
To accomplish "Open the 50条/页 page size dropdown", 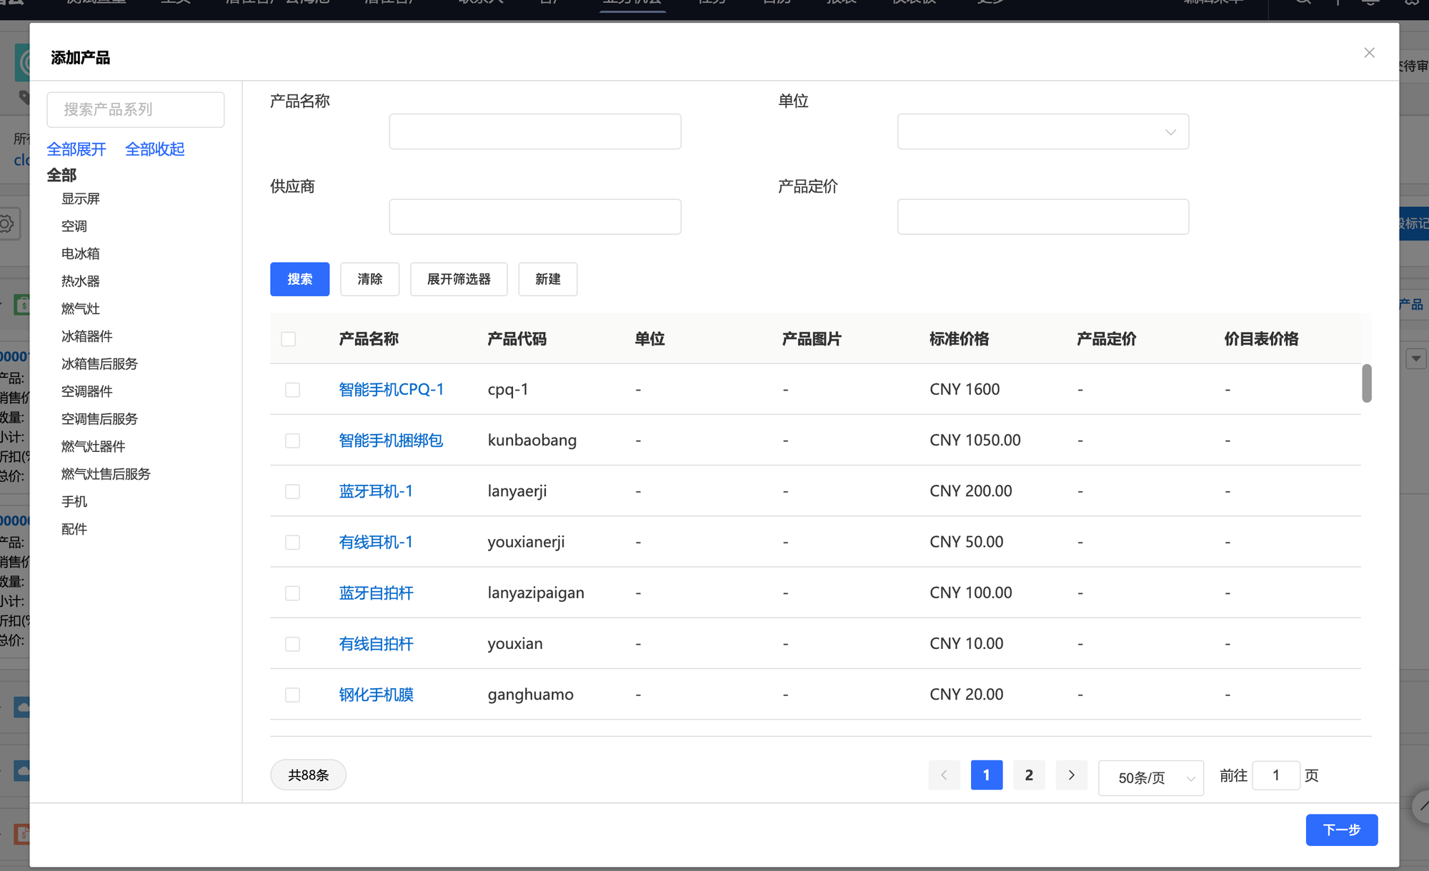I will pyautogui.click(x=1150, y=777).
